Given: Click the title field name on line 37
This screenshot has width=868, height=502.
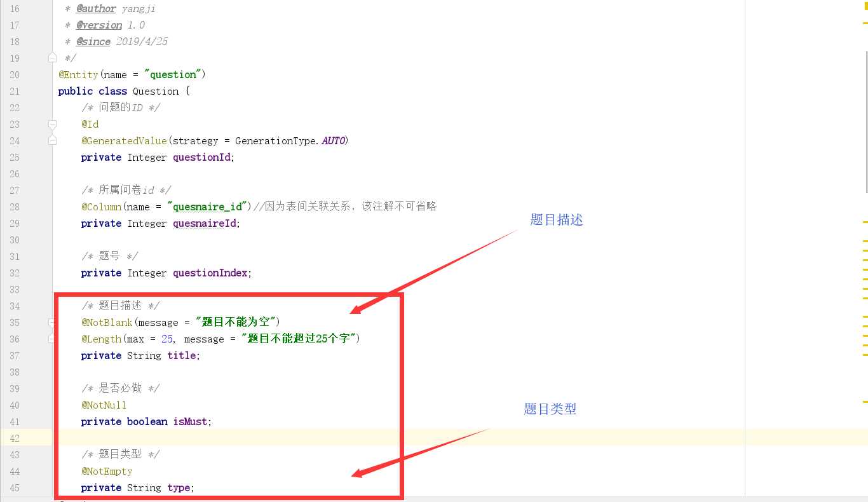Looking at the screenshot, I should tap(182, 355).
